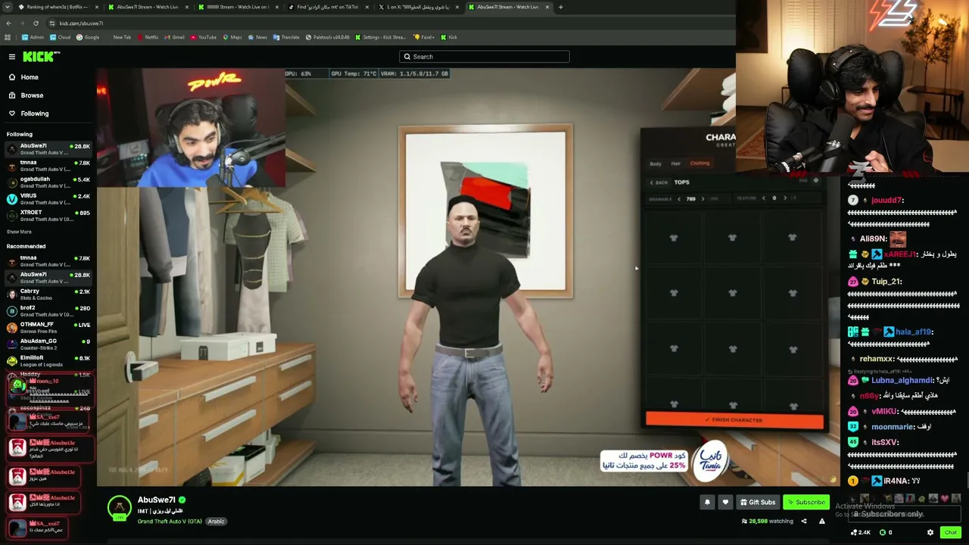
Task: Open the Translate bookmark
Action: coord(286,37)
